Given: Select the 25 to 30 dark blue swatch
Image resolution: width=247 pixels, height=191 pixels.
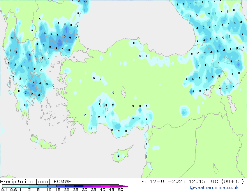Looking at the screenshot, I should pyautogui.click(x=78, y=186).
